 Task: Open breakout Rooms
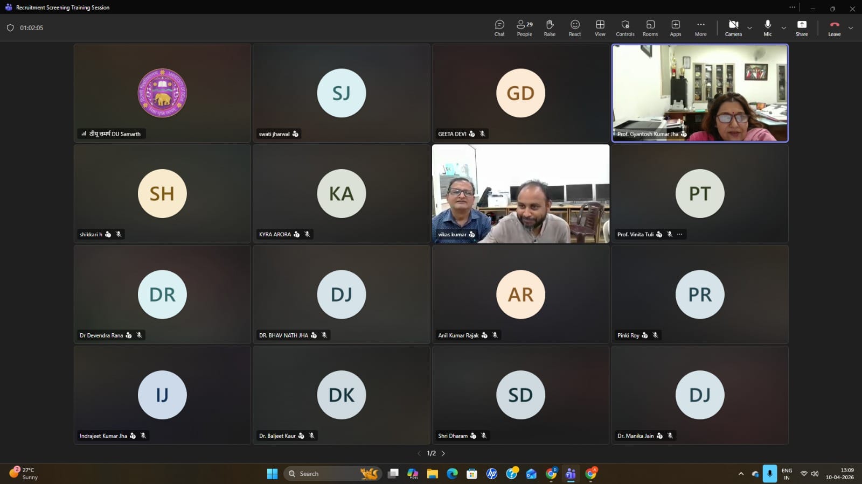pyautogui.click(x=650, y=28)
